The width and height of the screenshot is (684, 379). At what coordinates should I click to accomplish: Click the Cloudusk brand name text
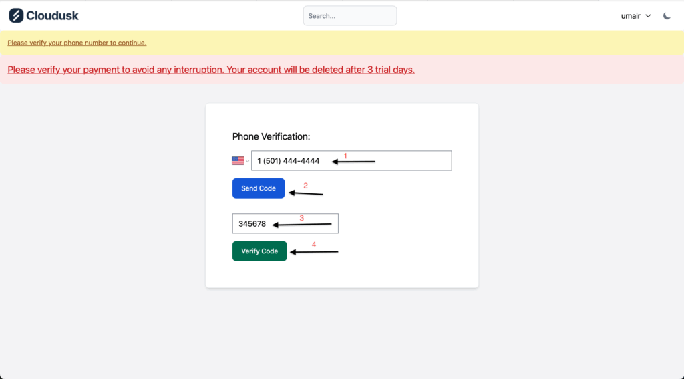tap(52, 15)
